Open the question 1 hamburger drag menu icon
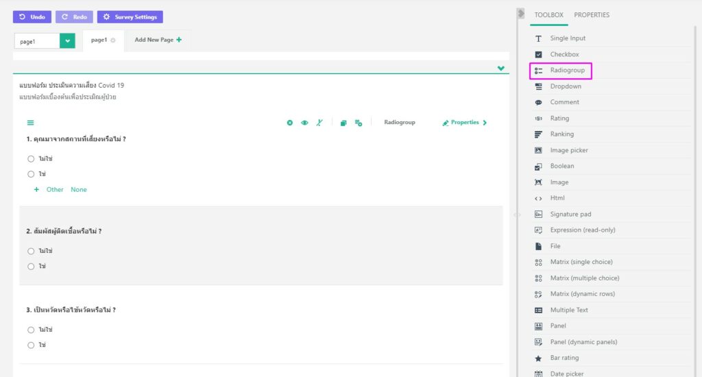 coord(30,123)
